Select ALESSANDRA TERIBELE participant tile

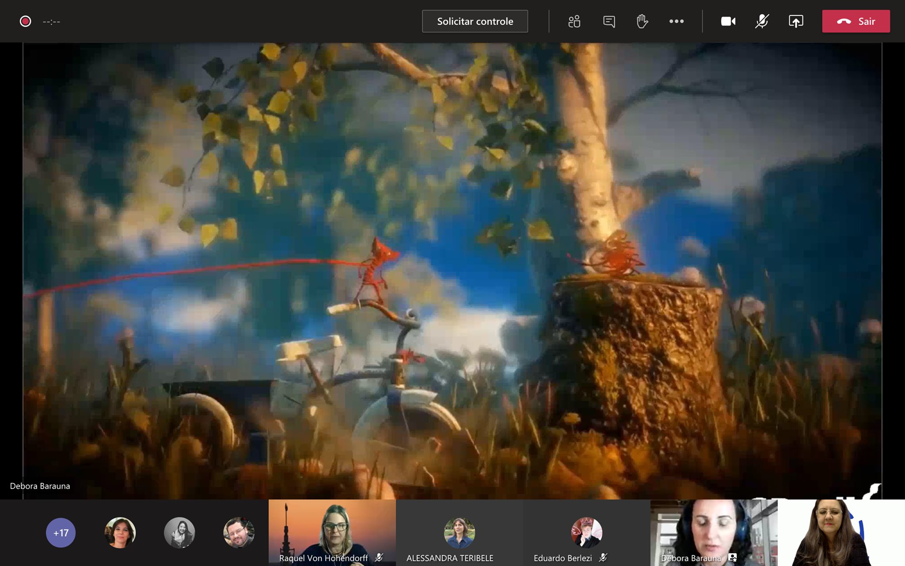[459, 533]
